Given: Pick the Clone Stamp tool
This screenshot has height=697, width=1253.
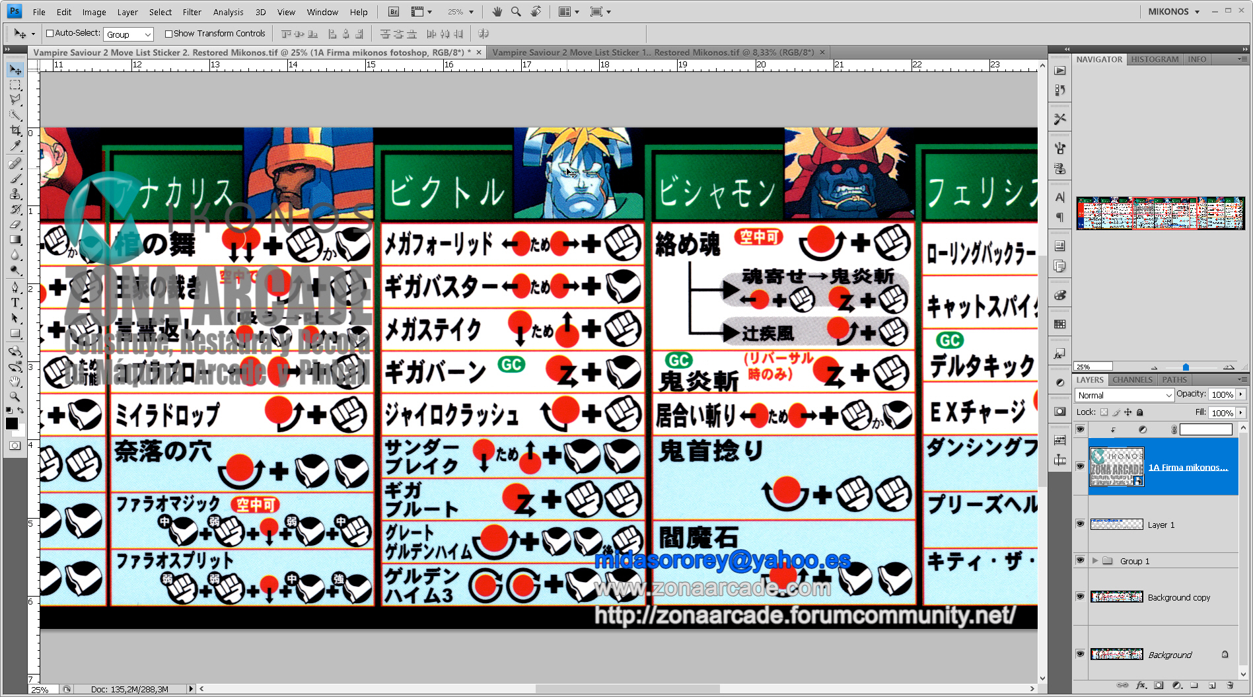Looking at the screenshot, I should click(x=15, y=194).
